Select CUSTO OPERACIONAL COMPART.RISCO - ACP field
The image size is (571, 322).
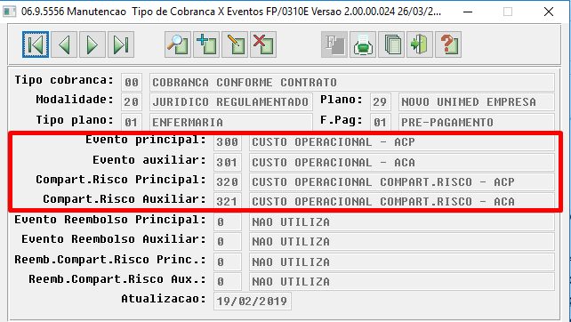pyautogui.click(x=402, y=181)
